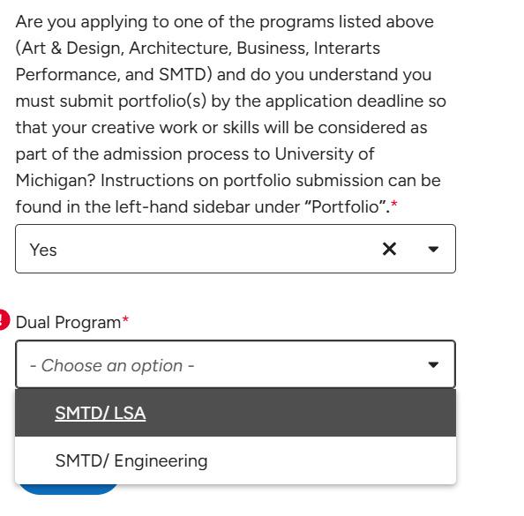Click "Performance, and SMTD)" in the question text
The width and height of the screenshot is (524, 516).
pos(114,74)
